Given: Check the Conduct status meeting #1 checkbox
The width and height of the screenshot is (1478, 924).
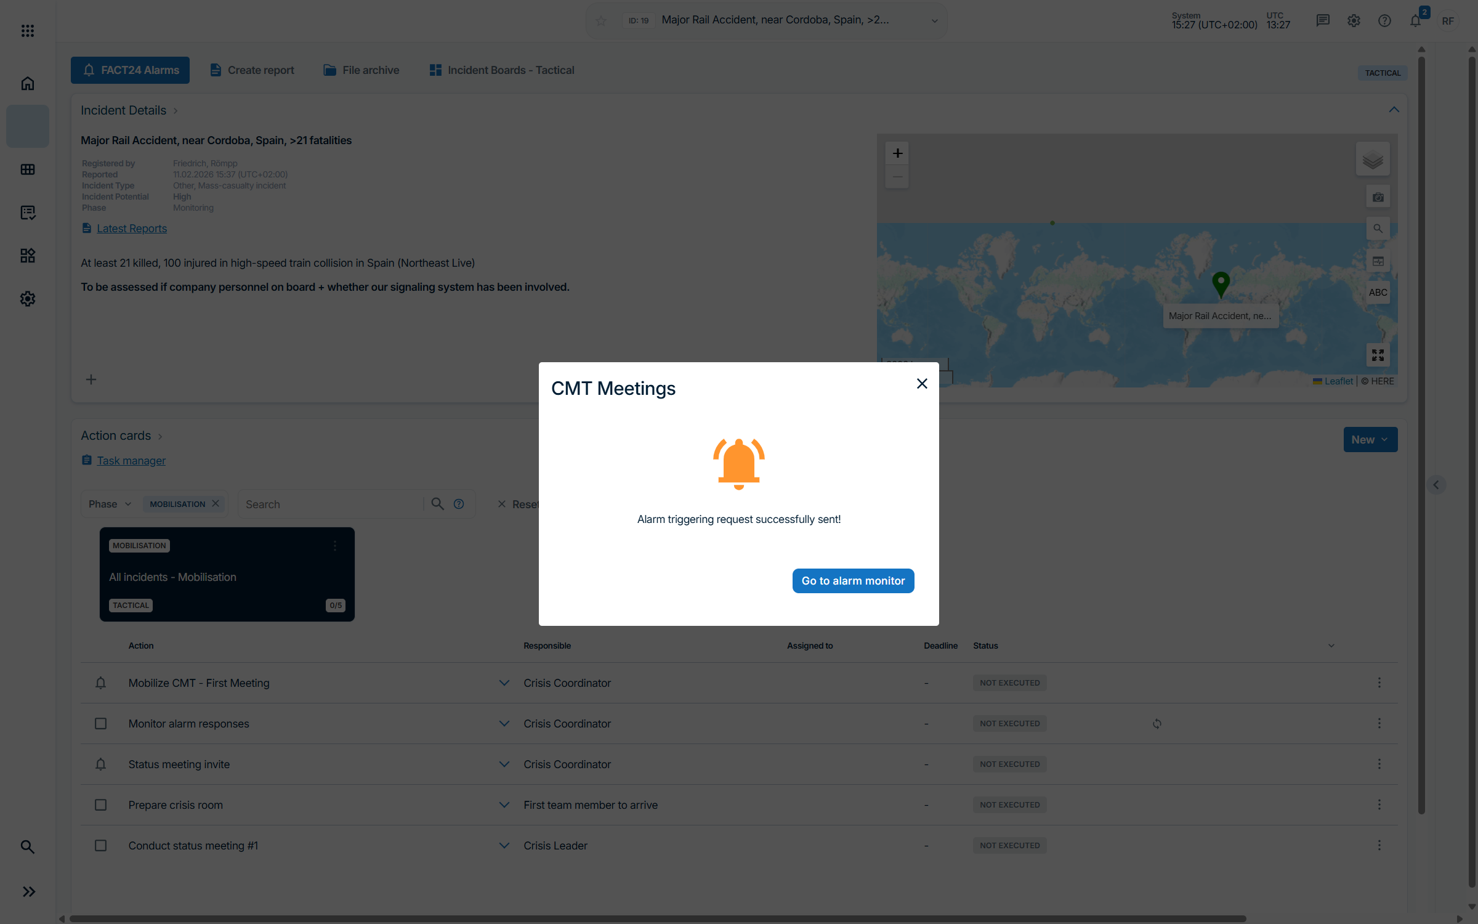Looking at the screenshot, I should pyautogui.click(x=100, y=846).
